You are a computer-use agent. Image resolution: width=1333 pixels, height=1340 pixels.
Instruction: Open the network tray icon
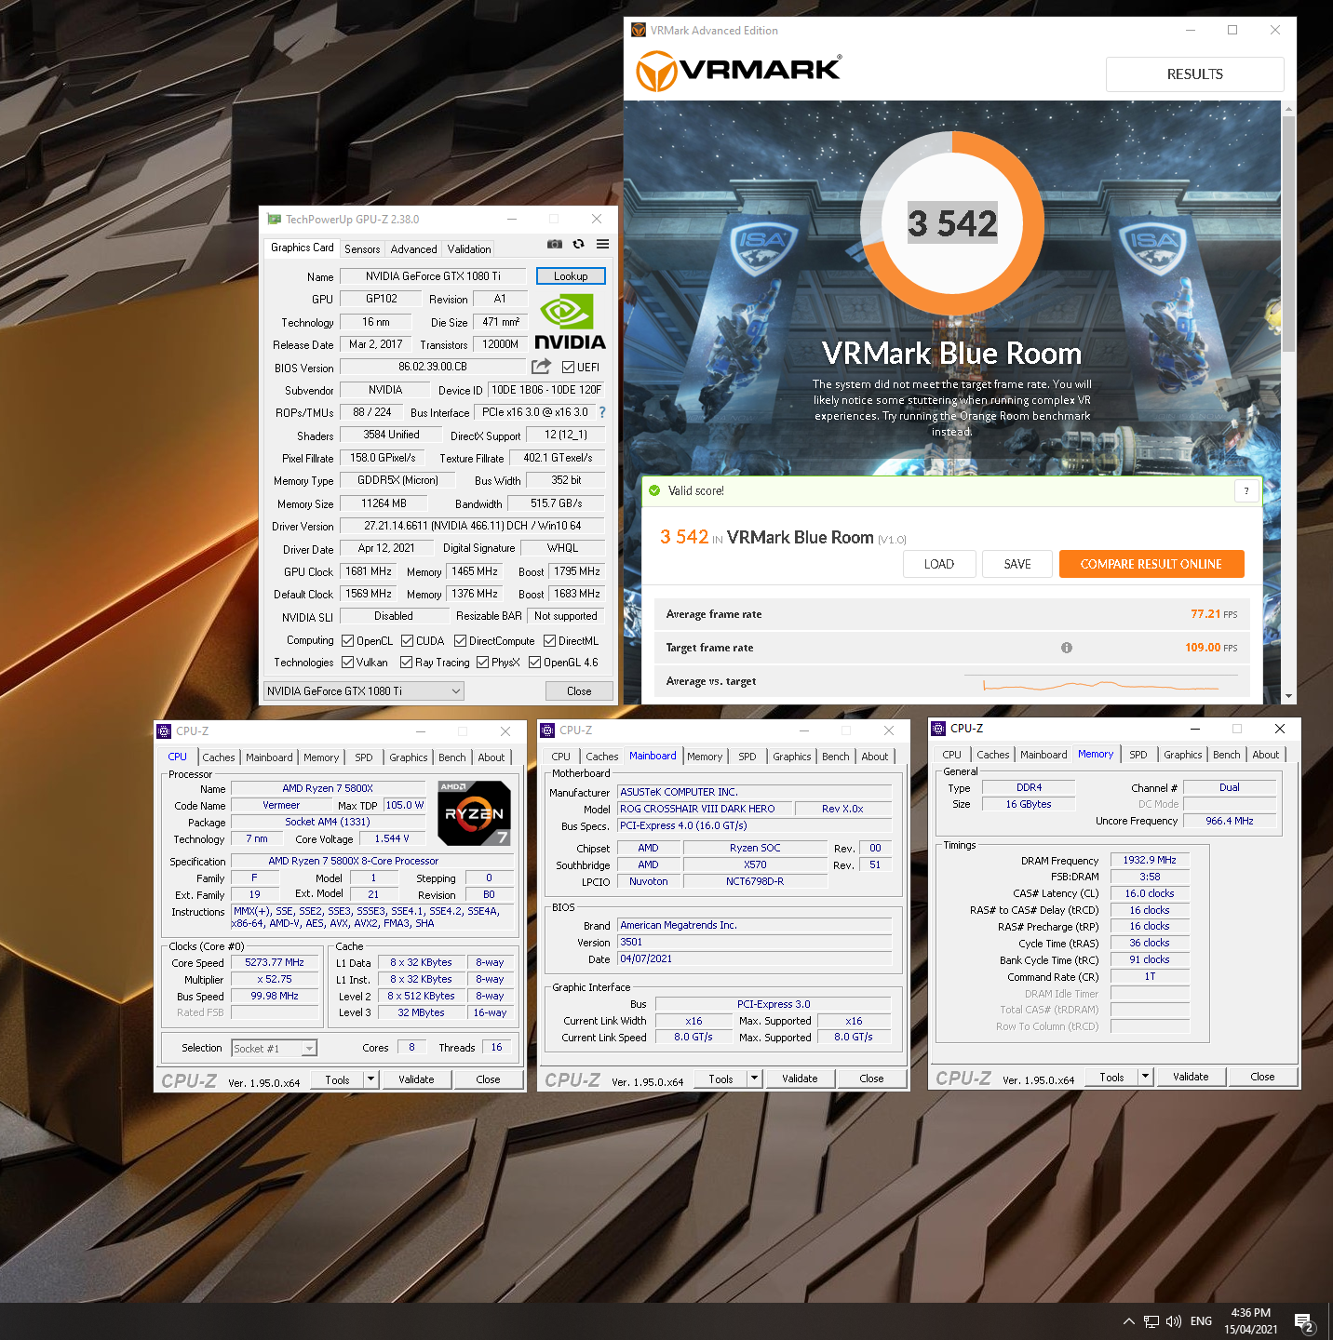(x=1151, y=1321)
